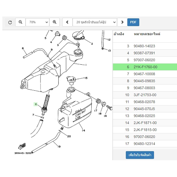This screenshot has height=177, width=177.
Task: Go to next diagram with right chevron
Action: click(122, 22)
